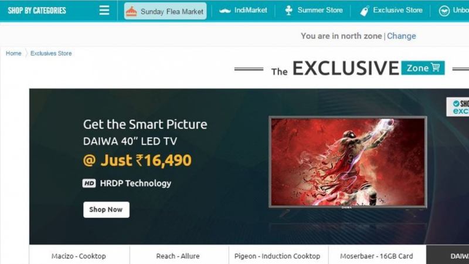Click the Exclusives Store breadcrumb
The image size is (469, 264).
[x=51, y=53]
